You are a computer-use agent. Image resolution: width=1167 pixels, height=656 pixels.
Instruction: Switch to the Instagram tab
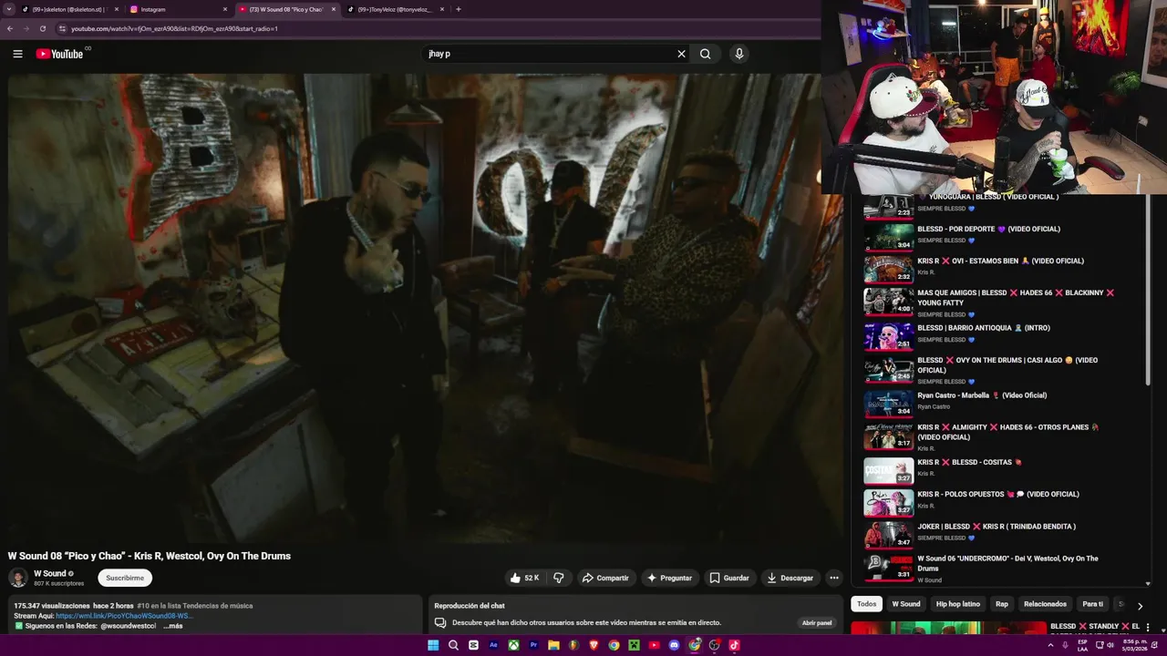point(178,9)
